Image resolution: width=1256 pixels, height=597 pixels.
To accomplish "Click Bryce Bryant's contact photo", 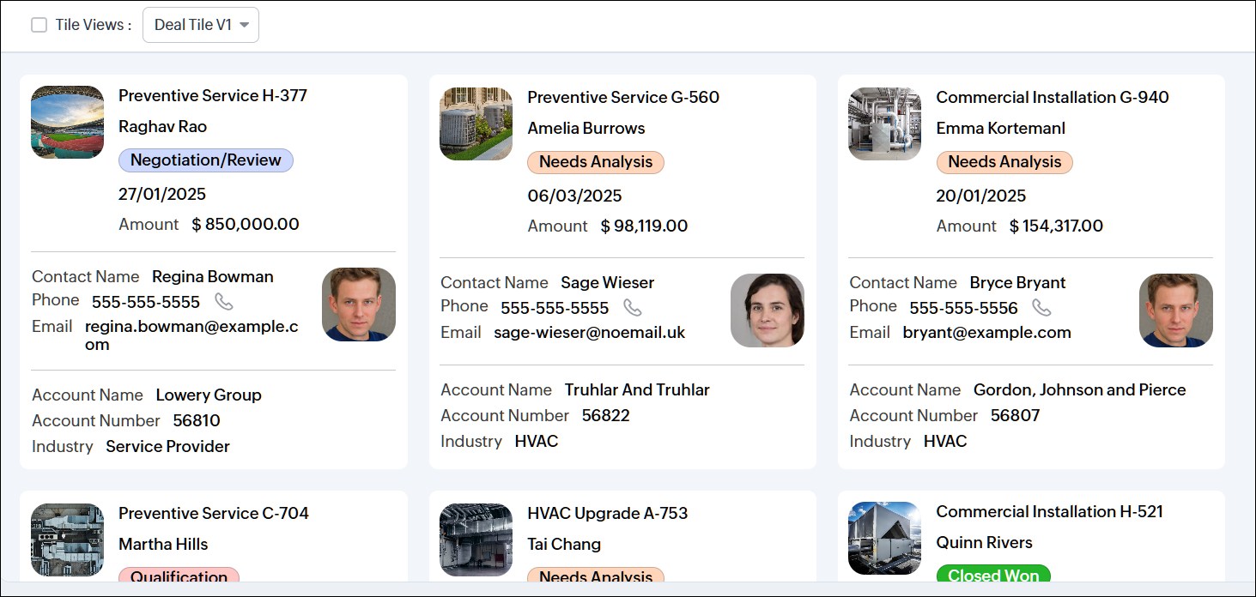I will point(1176,311).
